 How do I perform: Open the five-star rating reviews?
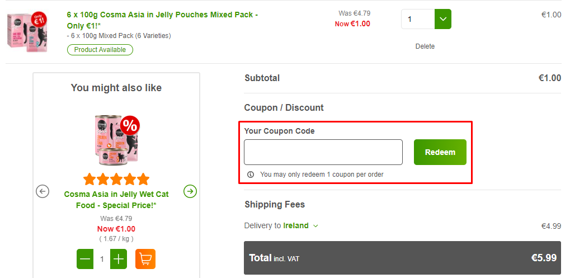coord(116,179)
